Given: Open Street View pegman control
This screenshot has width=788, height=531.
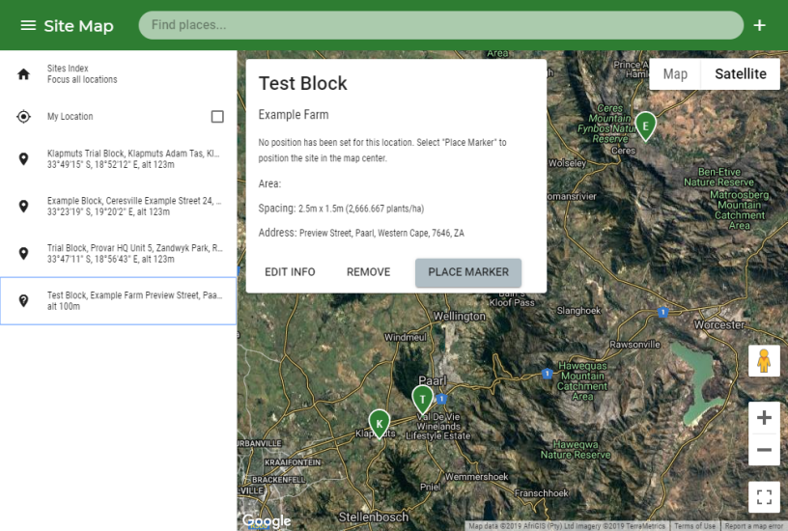Looking at the screenshot, I should pos(764,360).
